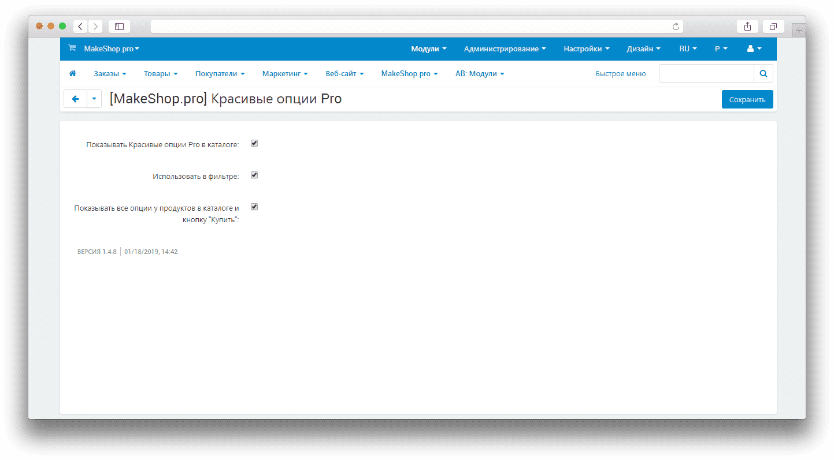The height and width of the screenshot is (460, 834).
Task: Click the home icon in navigation bar
Action: click(x=73, y=74)
